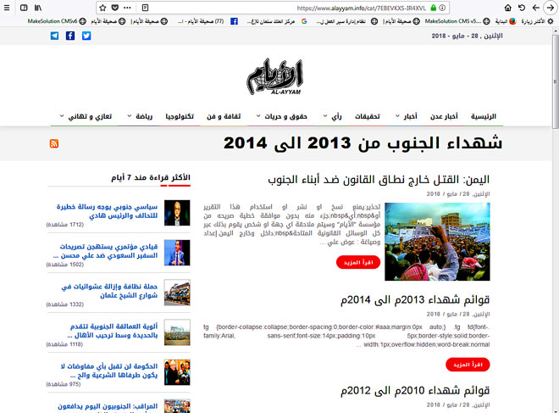The image size is (559, 413).
Task: Open Al-Ayyam Twitter icon
Action: (86, 36)
